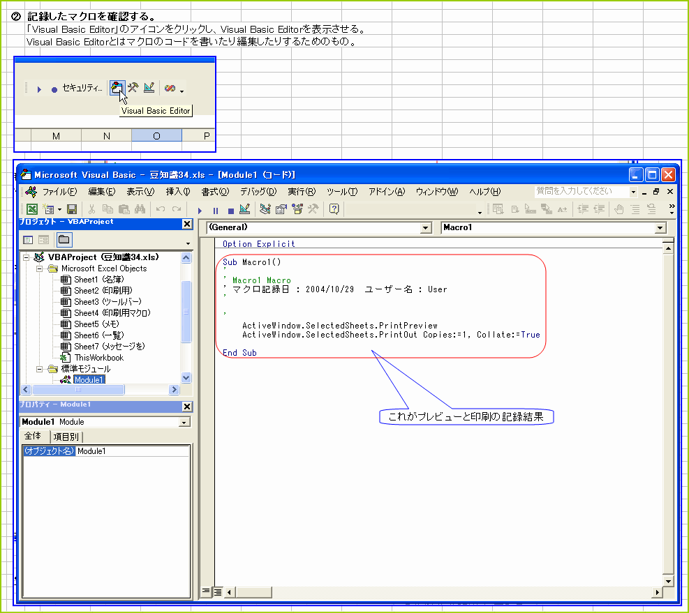689x613 pixels.
Task: Open the Macro1 procedure dropdown
Action: coord(660,228)
